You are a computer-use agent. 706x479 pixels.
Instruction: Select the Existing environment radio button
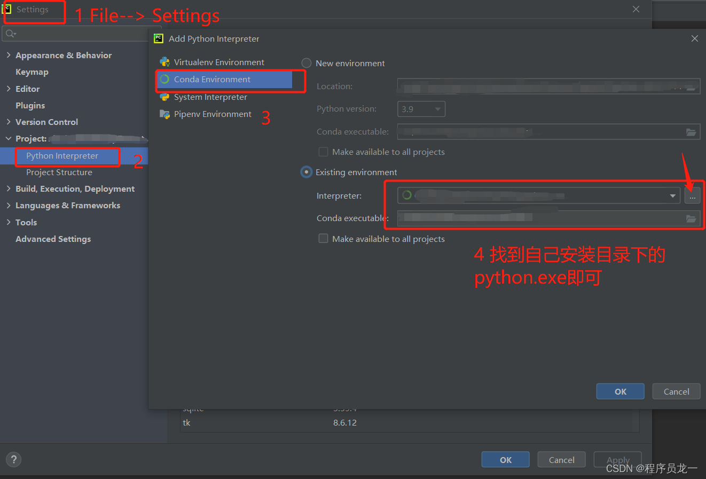click(x=307, y=172)
